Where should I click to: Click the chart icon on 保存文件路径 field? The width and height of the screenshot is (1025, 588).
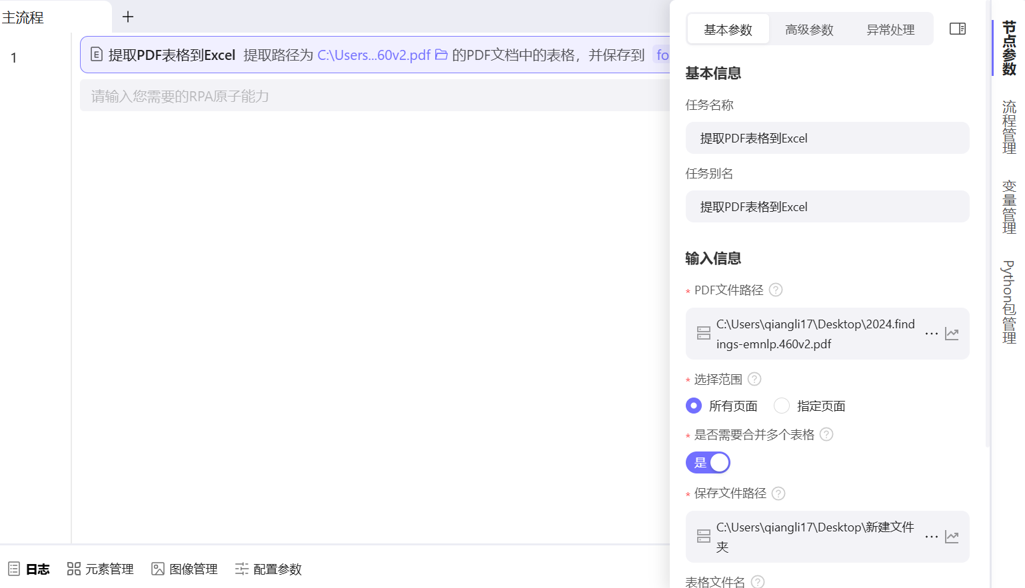click(x=952, y=537)
